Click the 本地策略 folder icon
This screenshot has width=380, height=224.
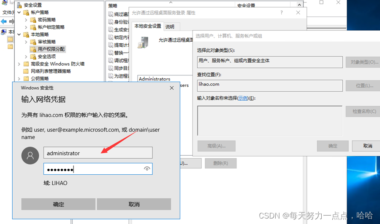click(26, 35)
